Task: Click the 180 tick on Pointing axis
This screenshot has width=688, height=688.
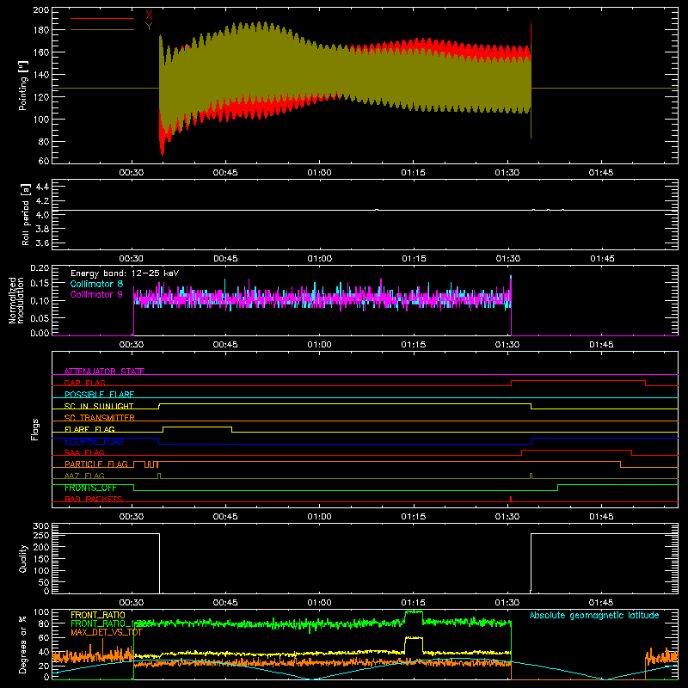Action: click(41, 30)
